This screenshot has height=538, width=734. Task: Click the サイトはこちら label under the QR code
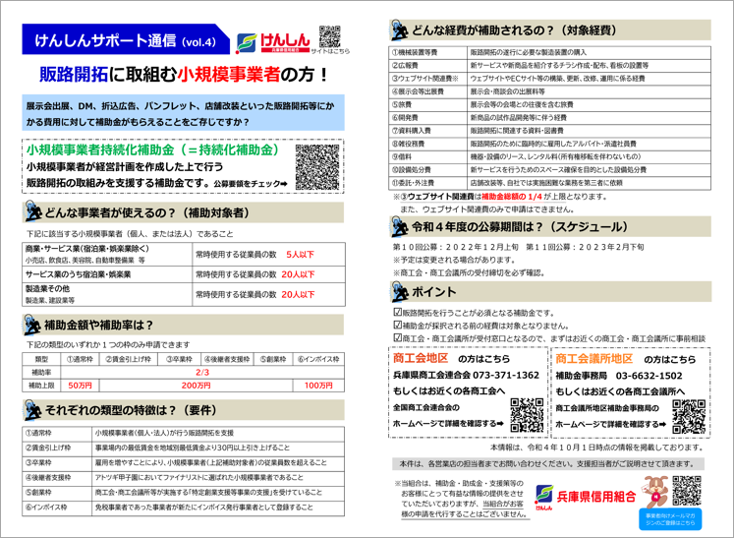click(x=330, y=51)
